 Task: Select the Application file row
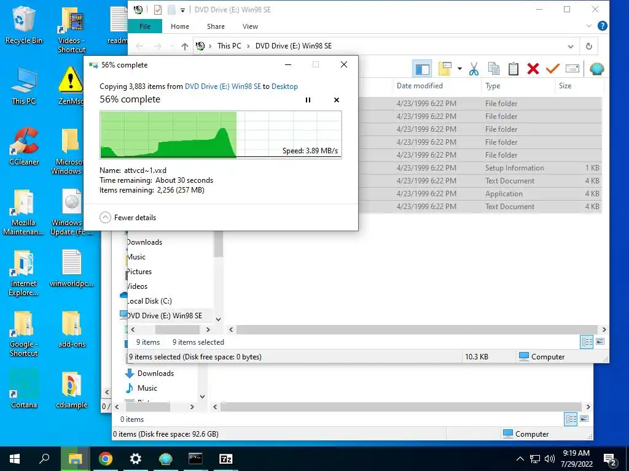[480, 193]
